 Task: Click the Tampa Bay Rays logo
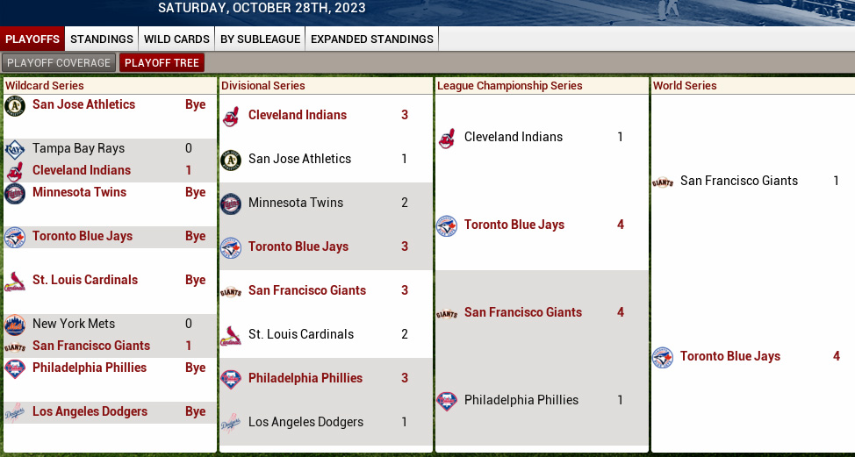point(15,149)
